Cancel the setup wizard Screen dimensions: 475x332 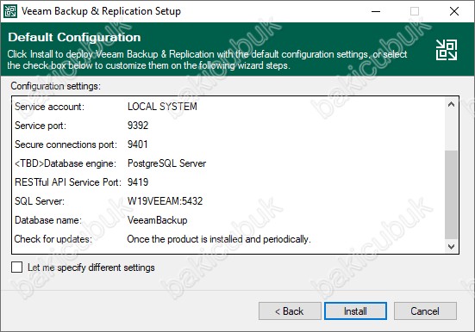[x=425, y=310]
